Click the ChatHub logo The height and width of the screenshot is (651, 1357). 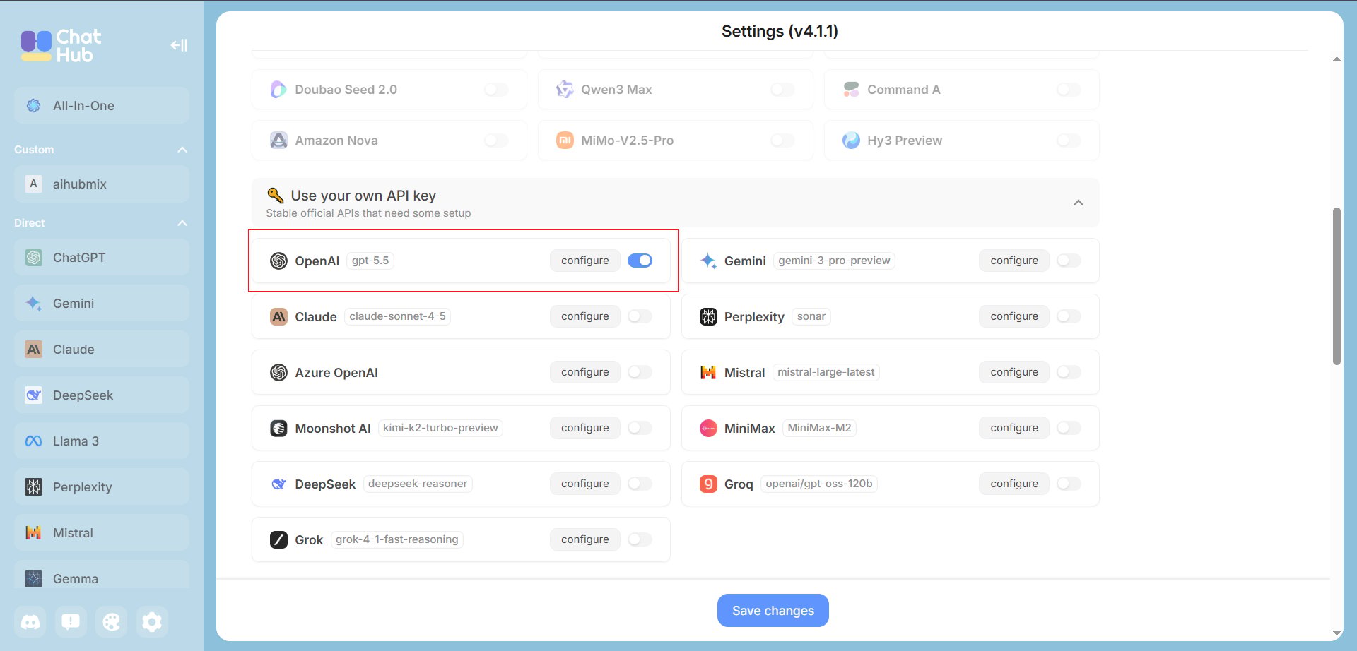click(61, 46)
